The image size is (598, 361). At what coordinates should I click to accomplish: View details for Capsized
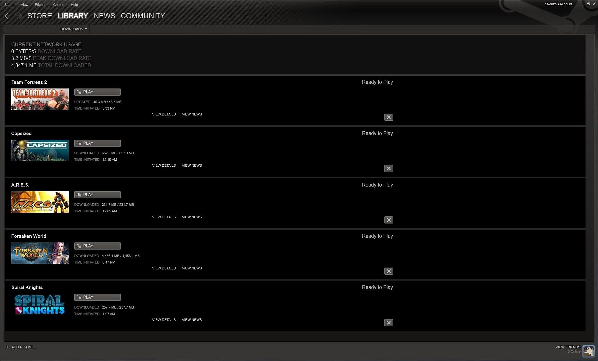pyautogui.click(x=164, y=166)
